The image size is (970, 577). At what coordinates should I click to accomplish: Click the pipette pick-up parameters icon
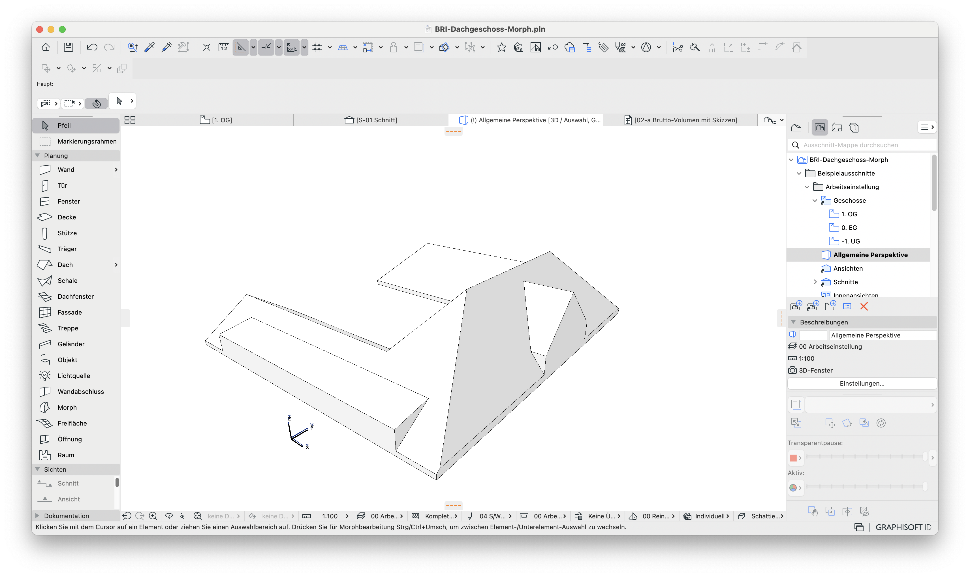149,48
